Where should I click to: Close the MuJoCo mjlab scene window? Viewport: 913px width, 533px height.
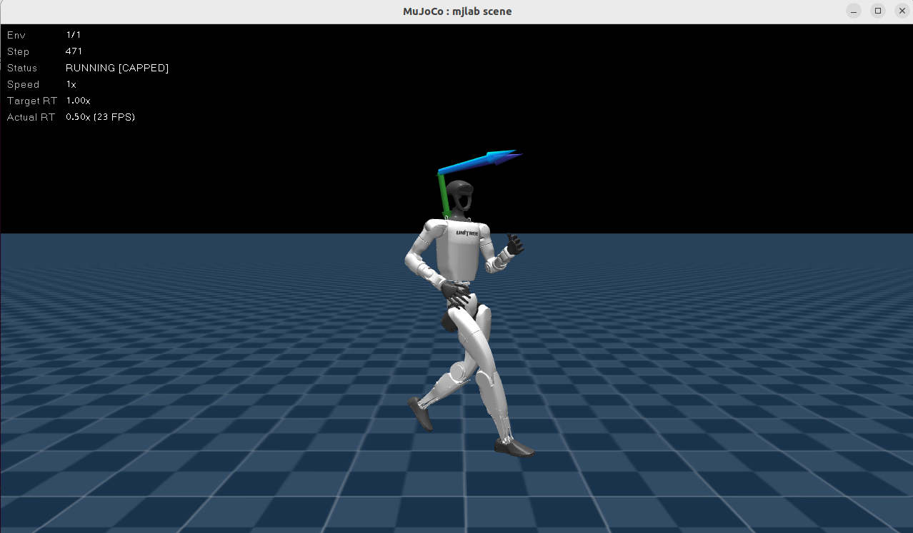point(902,11)
